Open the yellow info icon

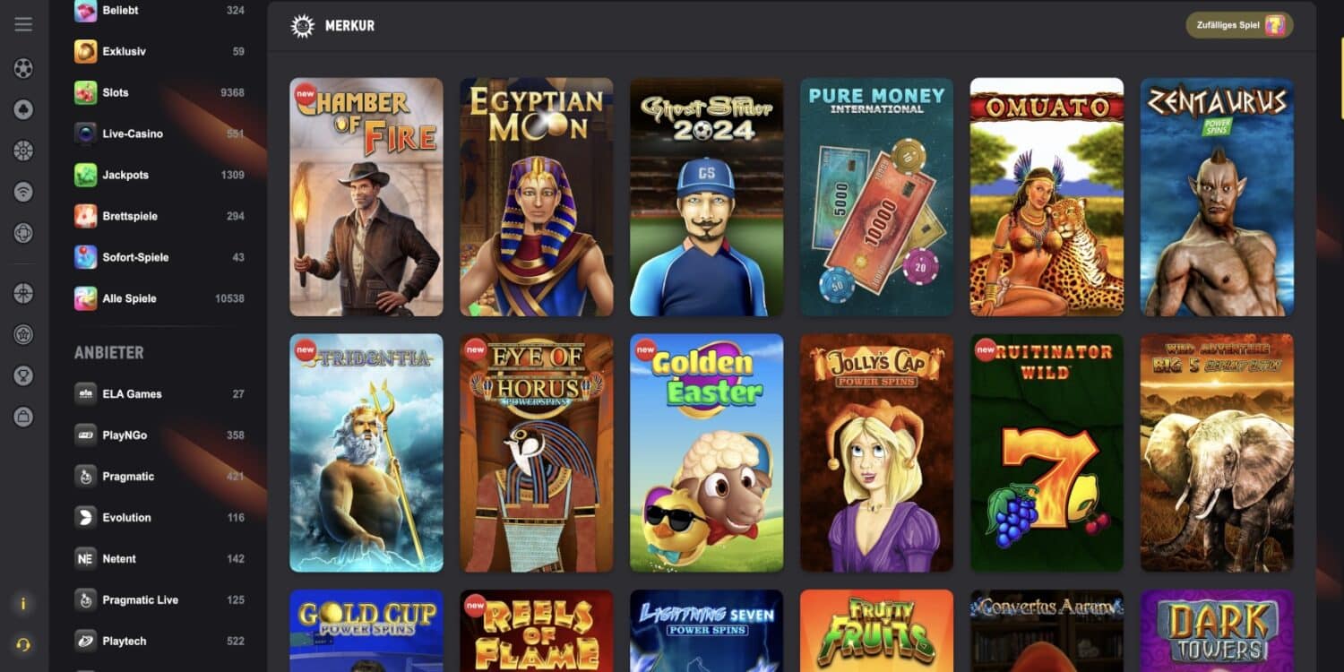pos(23,604)
